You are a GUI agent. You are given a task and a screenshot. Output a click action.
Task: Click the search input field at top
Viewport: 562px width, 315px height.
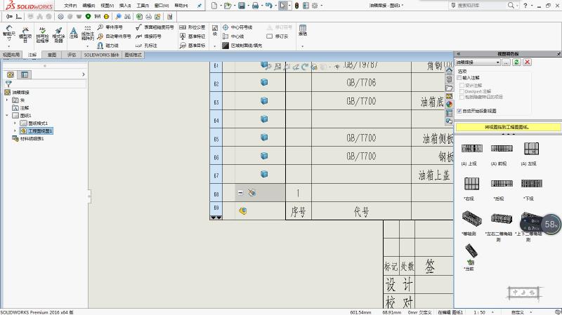coord(481,6)
